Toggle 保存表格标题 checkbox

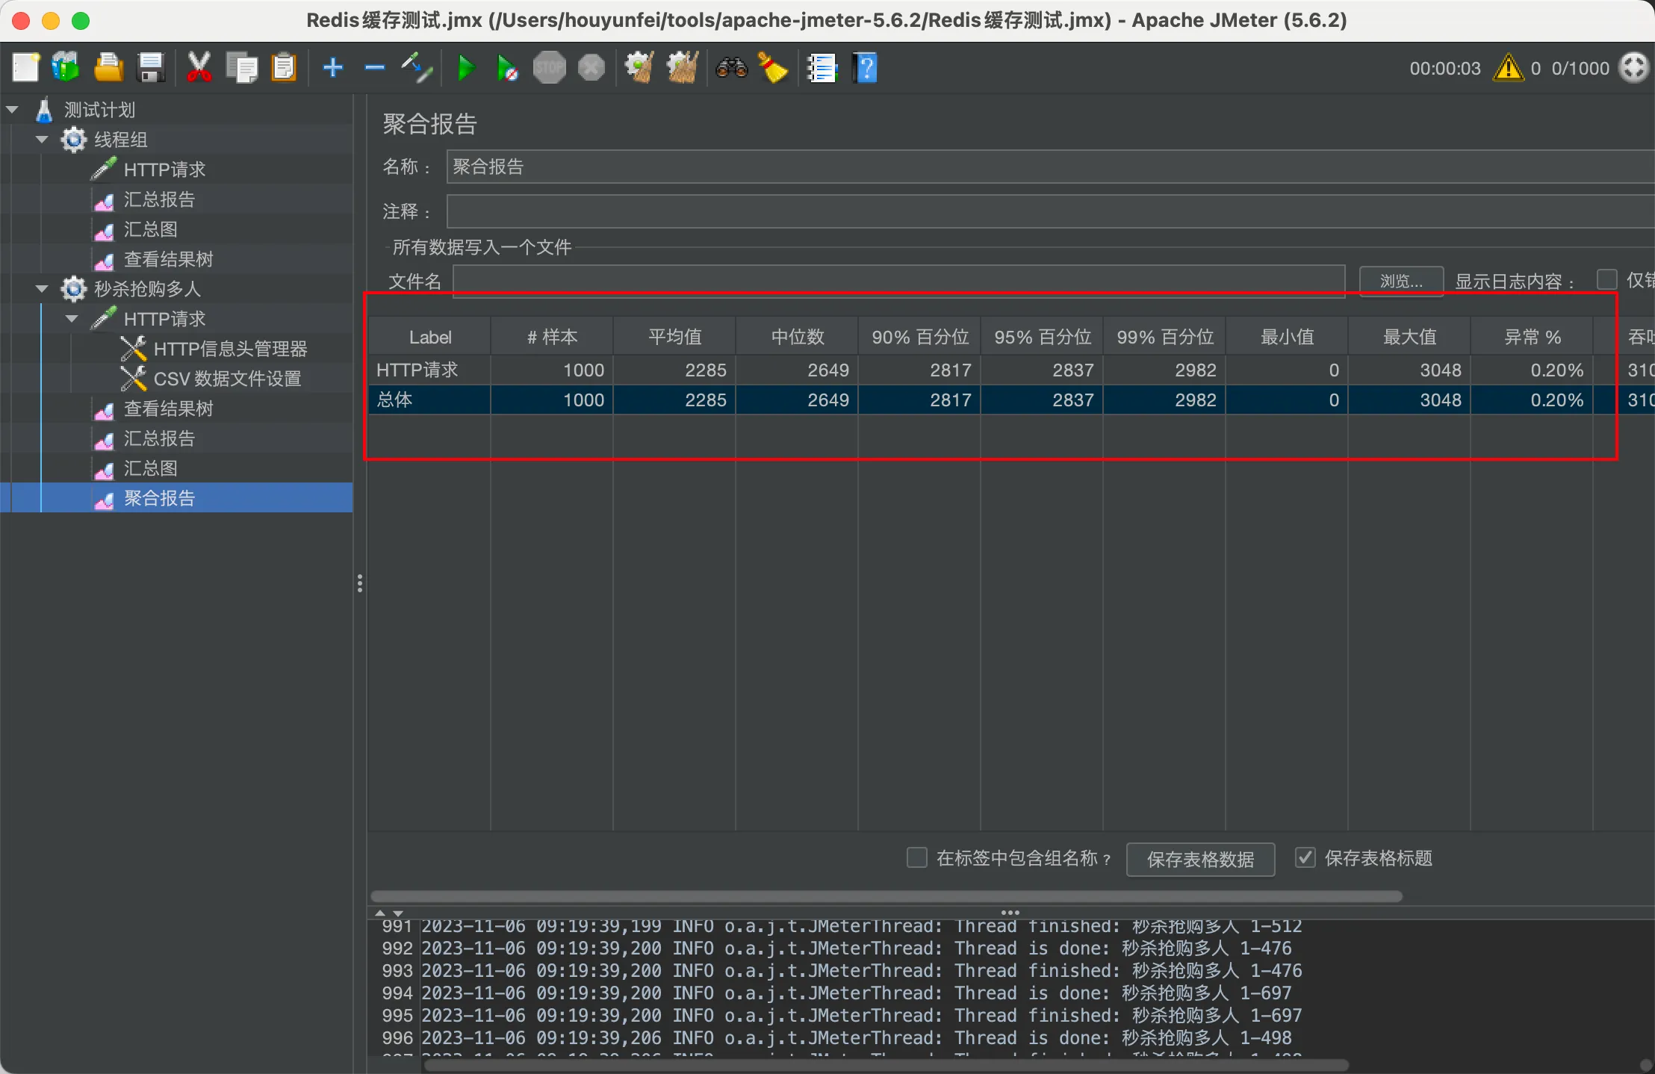pos(1305,857)
